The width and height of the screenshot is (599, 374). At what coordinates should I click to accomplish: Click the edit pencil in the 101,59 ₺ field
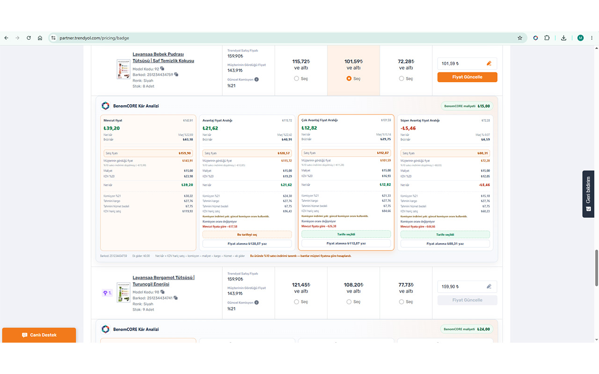(x=489, y=64)
